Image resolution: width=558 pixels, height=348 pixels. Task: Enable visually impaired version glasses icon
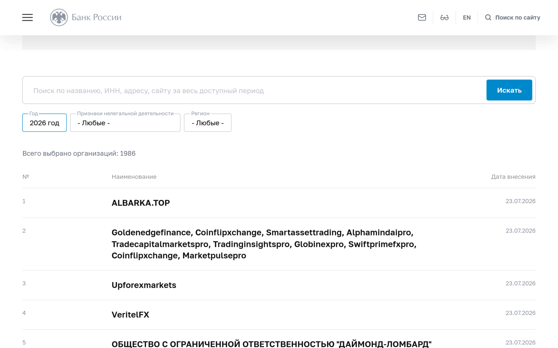tap(444, 18)
